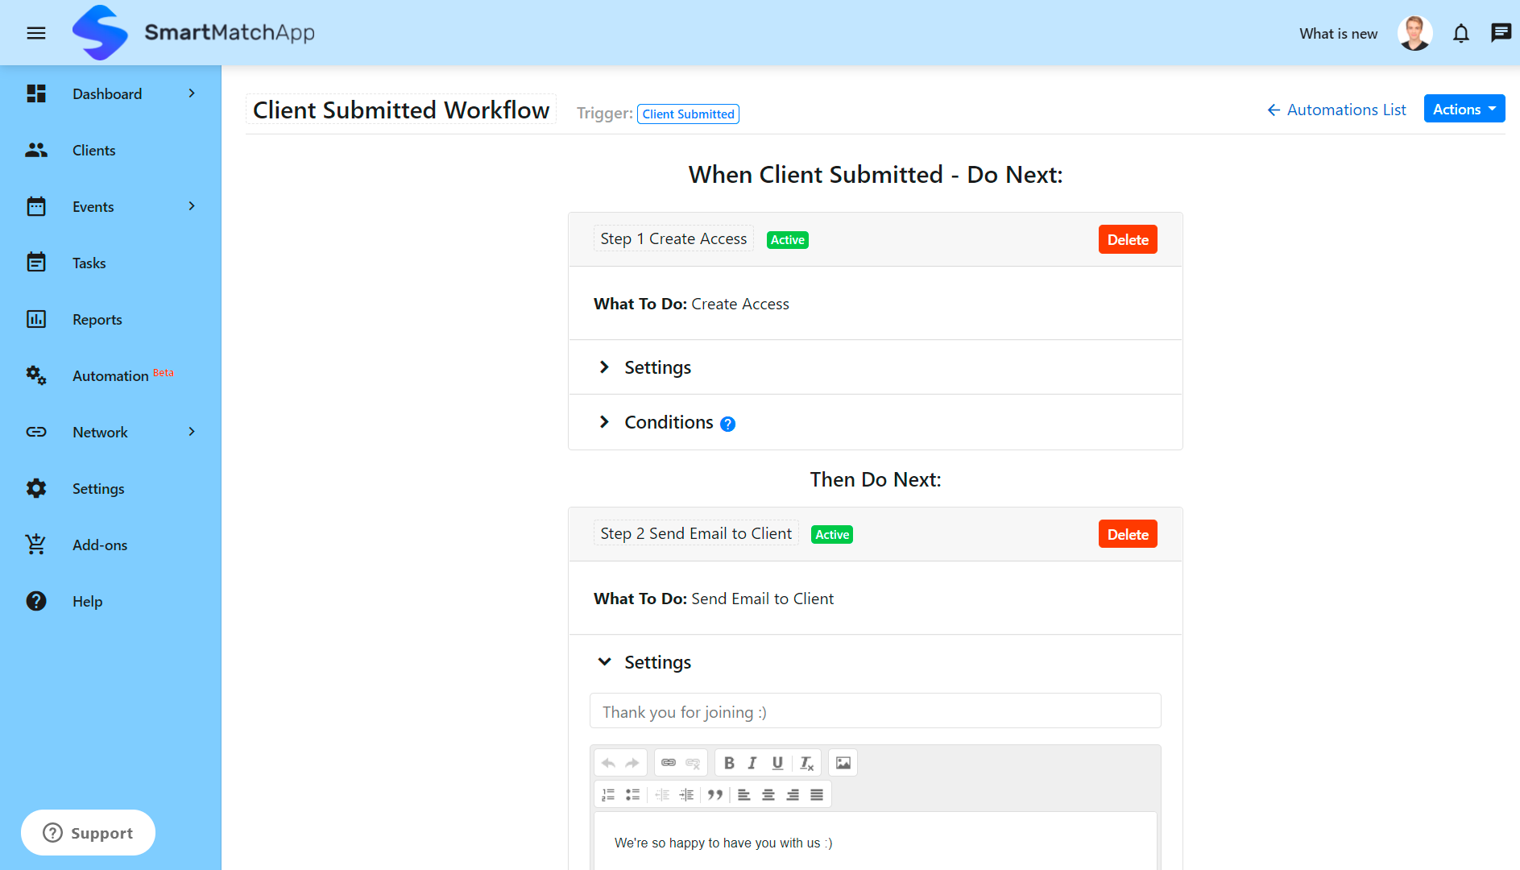Expand Step 1 Conditions section
This screenshot has width=1520, height=870.
click(x=668, y=422)
